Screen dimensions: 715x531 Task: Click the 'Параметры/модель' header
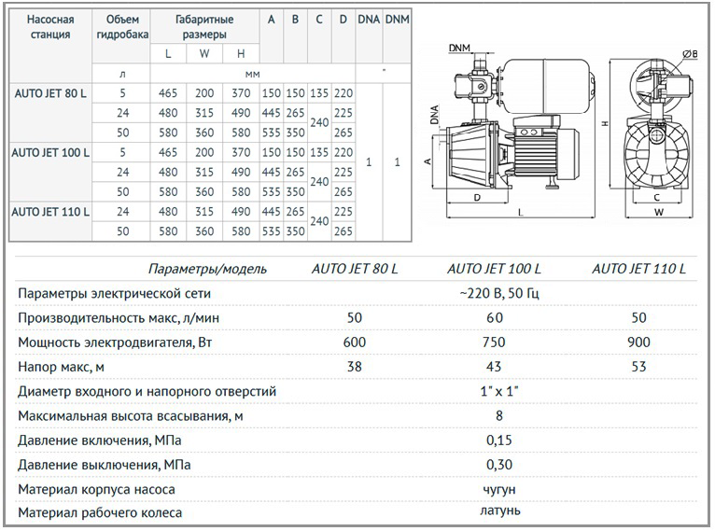(x=207, y=269)
